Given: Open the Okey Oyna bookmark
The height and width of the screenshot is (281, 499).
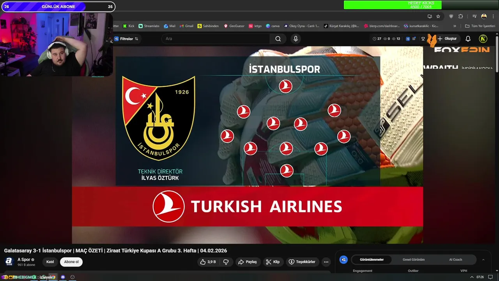Looking at the screenshot, I should pyautogui.click(x=302, y=26).
